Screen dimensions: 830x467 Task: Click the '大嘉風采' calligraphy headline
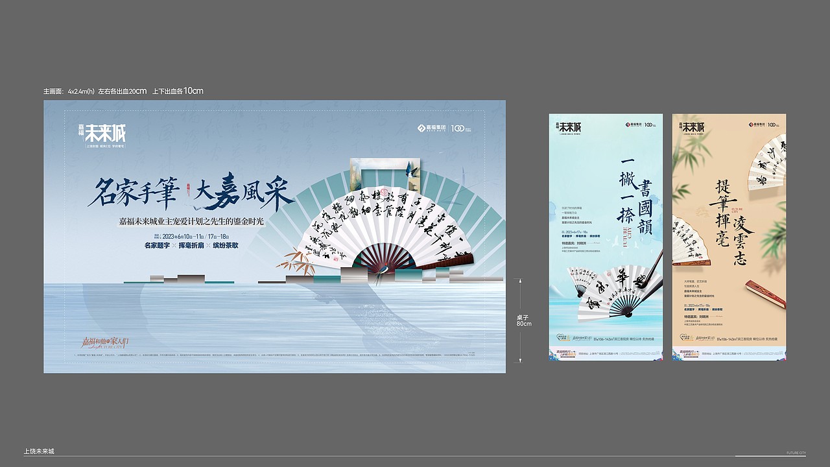(244, 190)
